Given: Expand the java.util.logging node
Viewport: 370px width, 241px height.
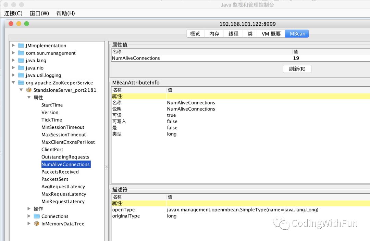Looking at the screenshot, I should [x=13, y=75].
